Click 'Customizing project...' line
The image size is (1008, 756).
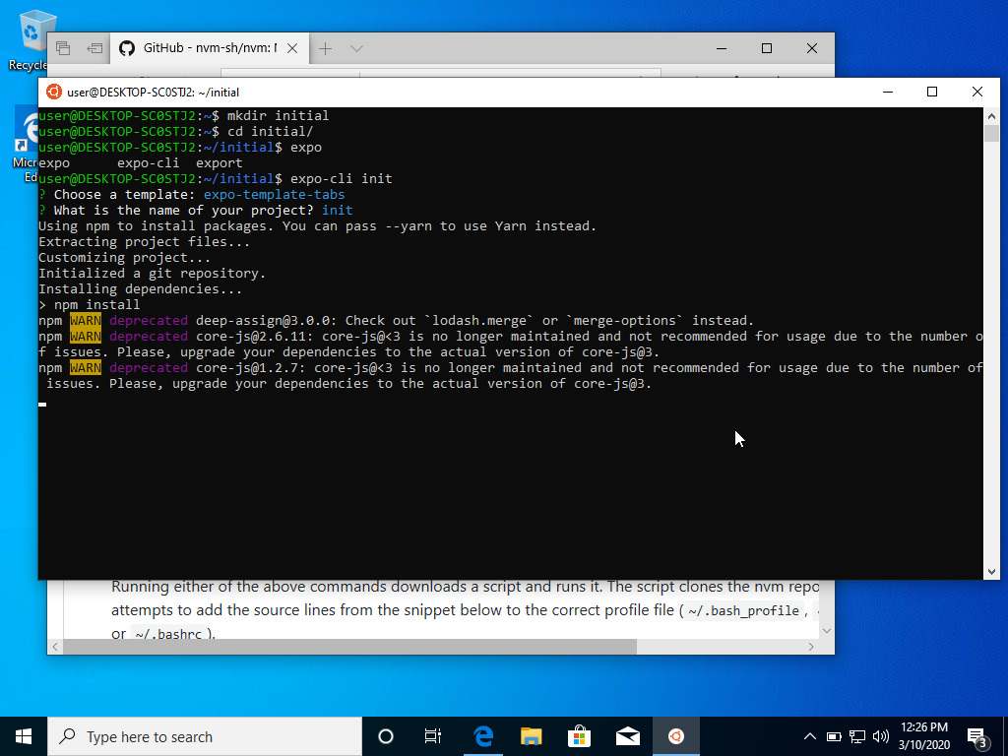coord(125,257)
